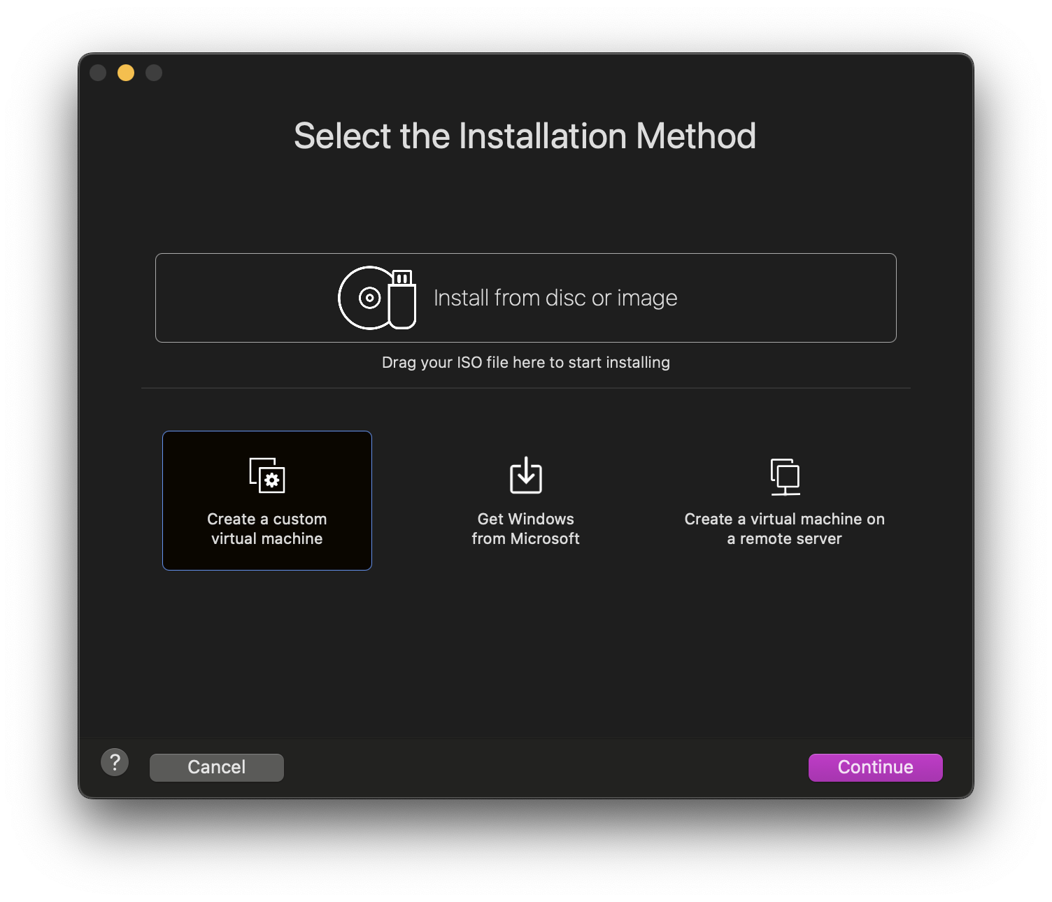The image size is (1052, 902).
Task: Click the USB stick icon
Action: click(x=402, y=299)
